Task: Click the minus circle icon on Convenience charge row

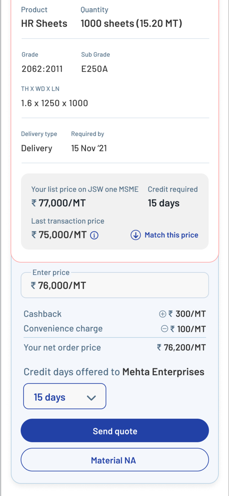Action: pyautogui.click(x=164, y=328)
